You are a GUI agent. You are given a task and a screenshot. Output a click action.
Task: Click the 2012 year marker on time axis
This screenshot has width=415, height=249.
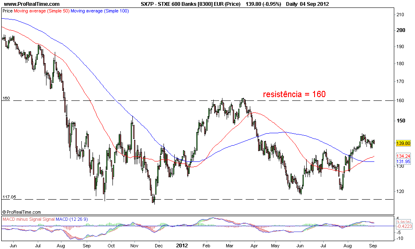click(182, 246)
